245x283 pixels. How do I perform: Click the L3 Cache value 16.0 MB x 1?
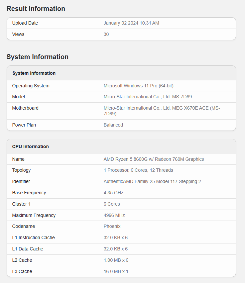pyautogui.click(x=116, y=272)
